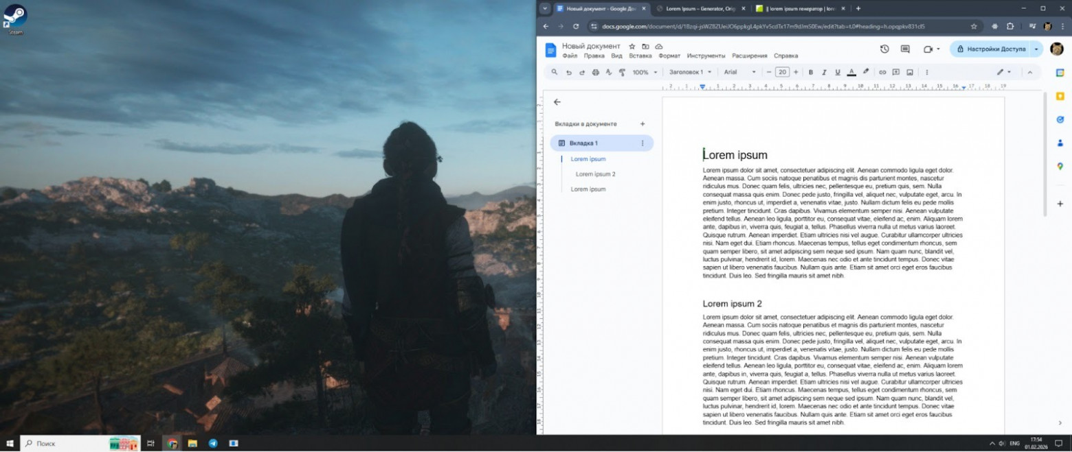
Task: Open the Заголовок 1 style dropdown
Action: tap(690, 72)
